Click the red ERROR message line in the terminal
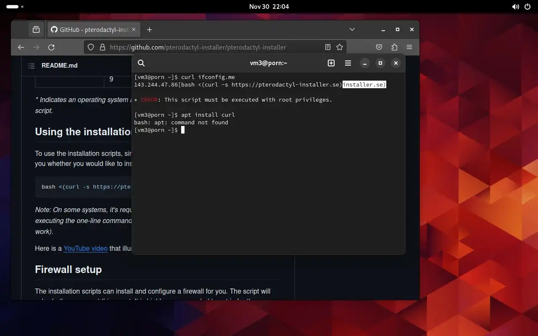The height and width of the screenshot is (336, 538). [x=233, y=100]
